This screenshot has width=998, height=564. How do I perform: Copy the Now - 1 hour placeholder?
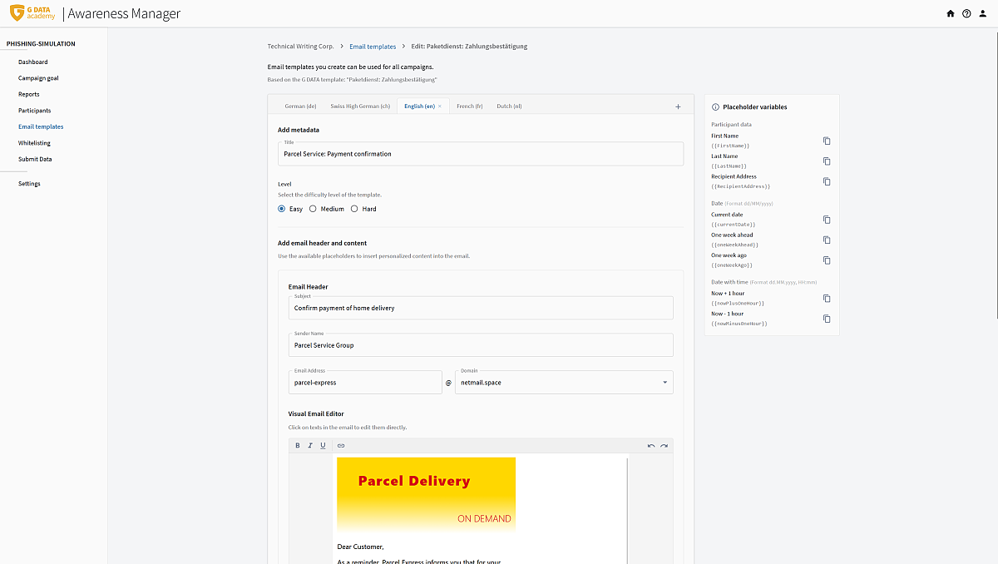coord(827,319)
